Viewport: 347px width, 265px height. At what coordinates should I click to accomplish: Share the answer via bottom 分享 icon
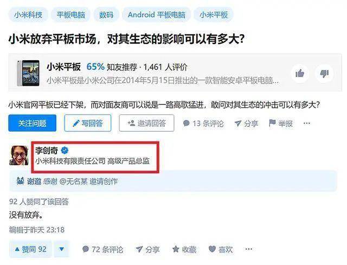coord(139,249)
